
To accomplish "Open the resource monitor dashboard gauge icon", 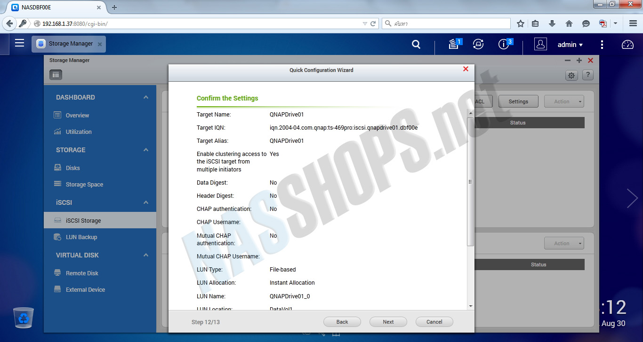I will [x=628, y=45].
